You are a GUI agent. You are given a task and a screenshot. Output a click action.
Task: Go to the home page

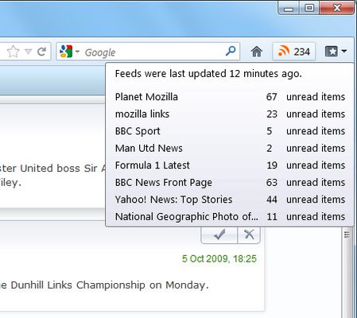tap(257, 52)
